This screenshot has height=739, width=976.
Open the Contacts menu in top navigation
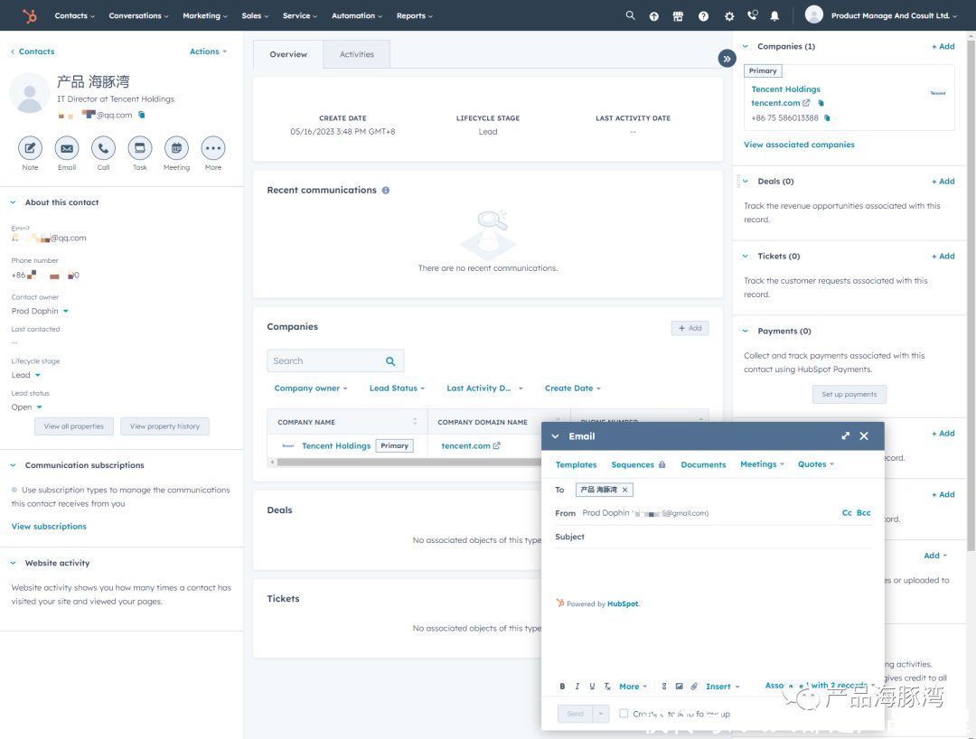[x=75, y=15]
